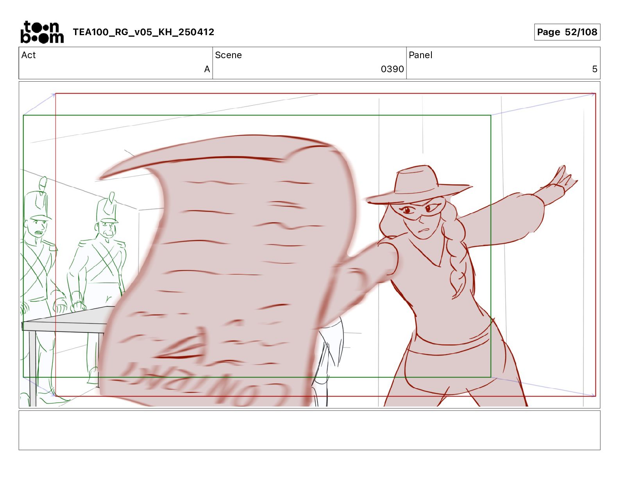
Task: Click the panel number 5
Action: click(x=595, y=69)
